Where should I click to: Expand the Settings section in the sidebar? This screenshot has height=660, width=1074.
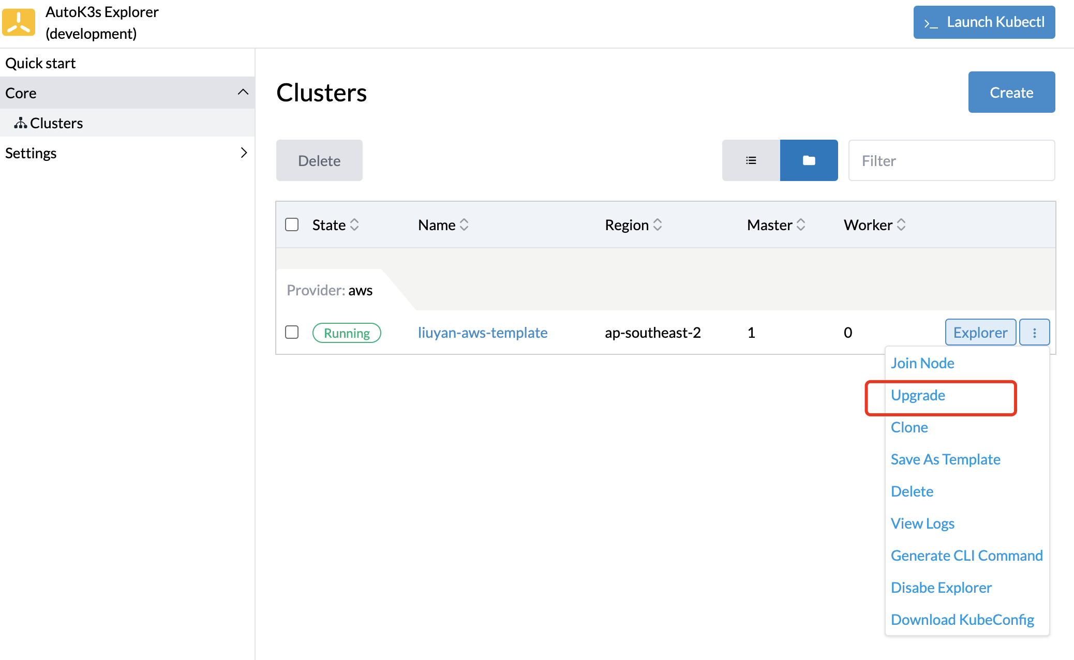(x=243, y=153)
